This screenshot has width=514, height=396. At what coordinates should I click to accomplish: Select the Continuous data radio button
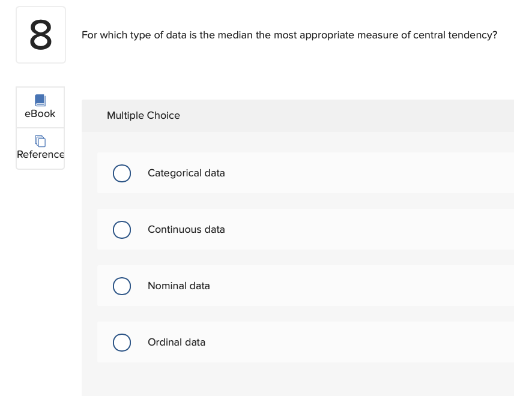coord(122,230)
